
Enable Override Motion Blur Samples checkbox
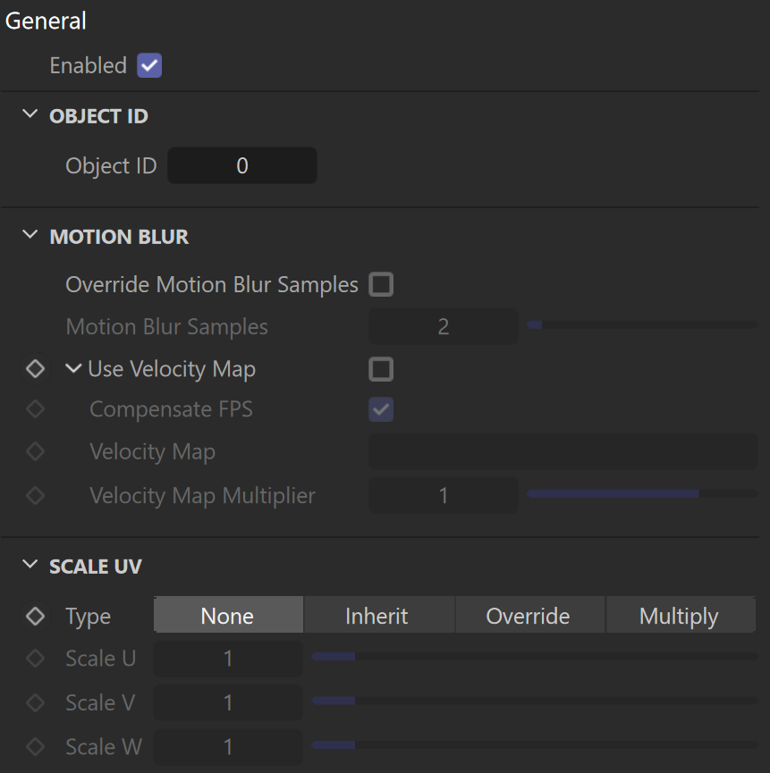[381, 284]
